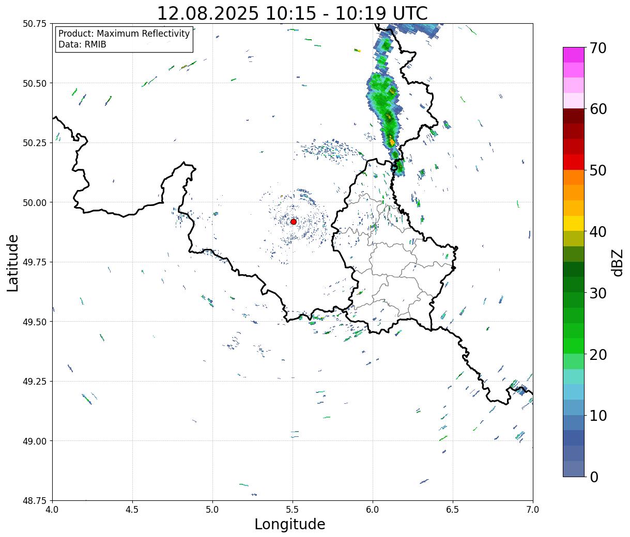This screenshot has width=630, height=537.
Task: Click the 'Data: RMIB' legend text
Action: click(82, 44)
